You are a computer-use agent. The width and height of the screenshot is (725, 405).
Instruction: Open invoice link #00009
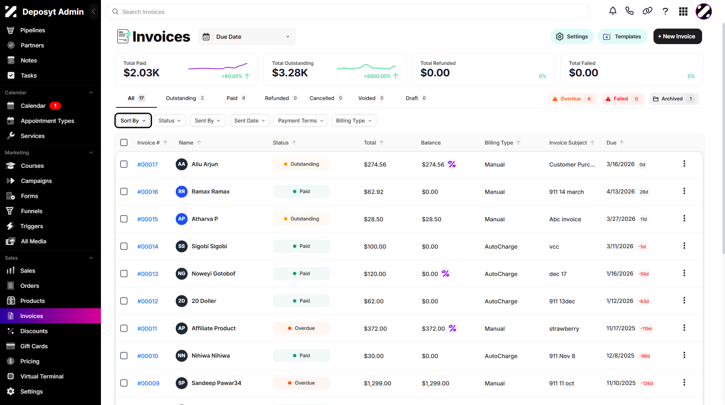coord(148,383)
